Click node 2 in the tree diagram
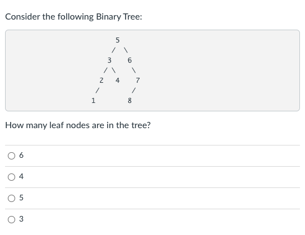 [101, 81]
